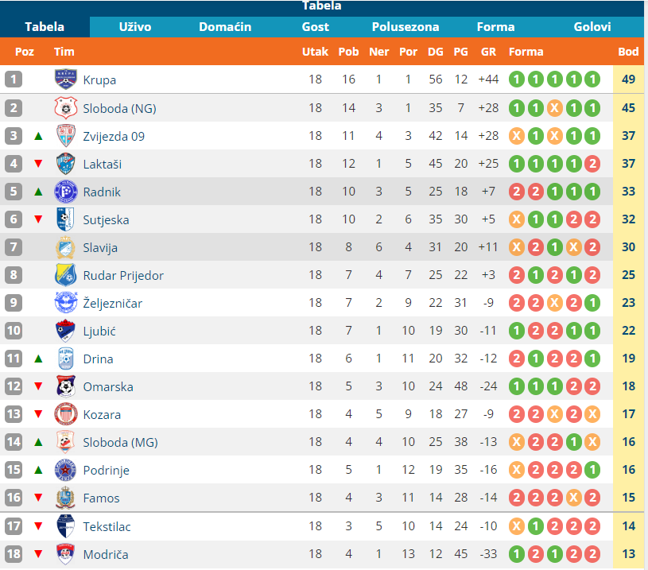Sort table by Bod column header
The width and height of the screenshot is (648, 570).
point(628,52)
